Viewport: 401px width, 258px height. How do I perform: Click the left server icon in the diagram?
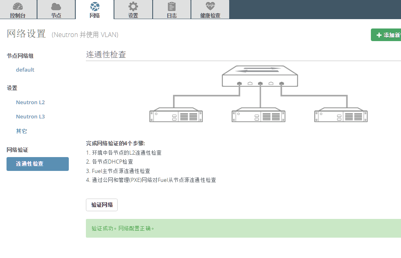176,115
